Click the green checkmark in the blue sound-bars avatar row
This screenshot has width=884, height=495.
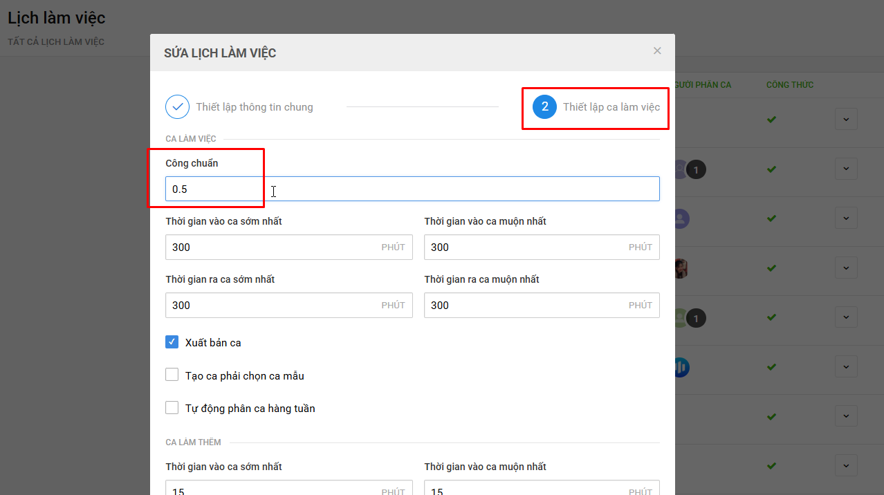tap(771, 367)
